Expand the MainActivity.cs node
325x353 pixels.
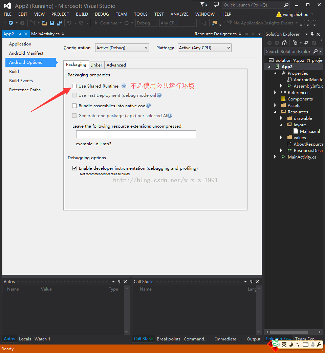click(275, 157)
